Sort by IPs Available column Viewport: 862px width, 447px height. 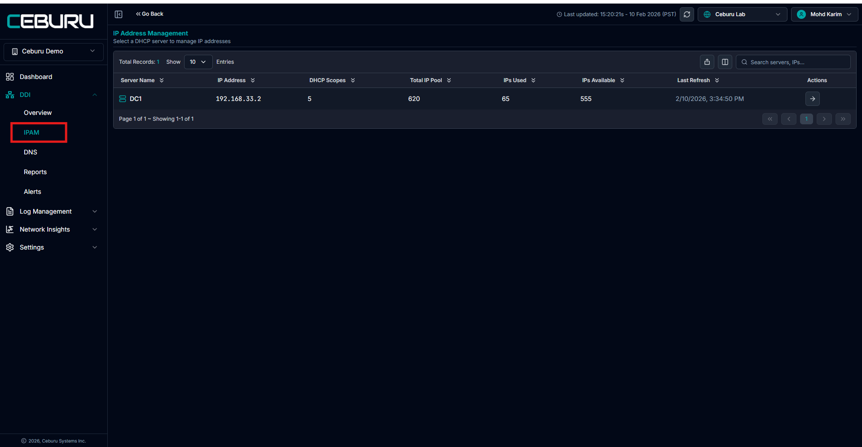pos(603,80)
